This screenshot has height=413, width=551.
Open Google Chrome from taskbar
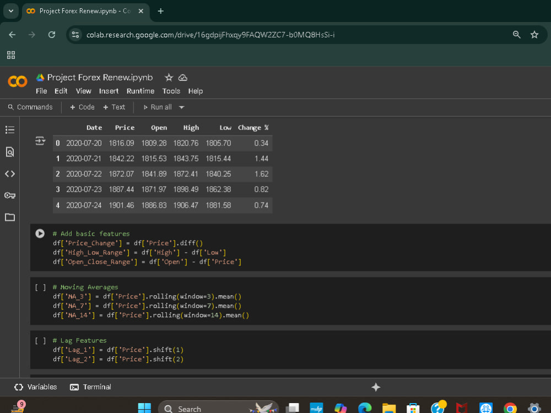pos(510,407)
